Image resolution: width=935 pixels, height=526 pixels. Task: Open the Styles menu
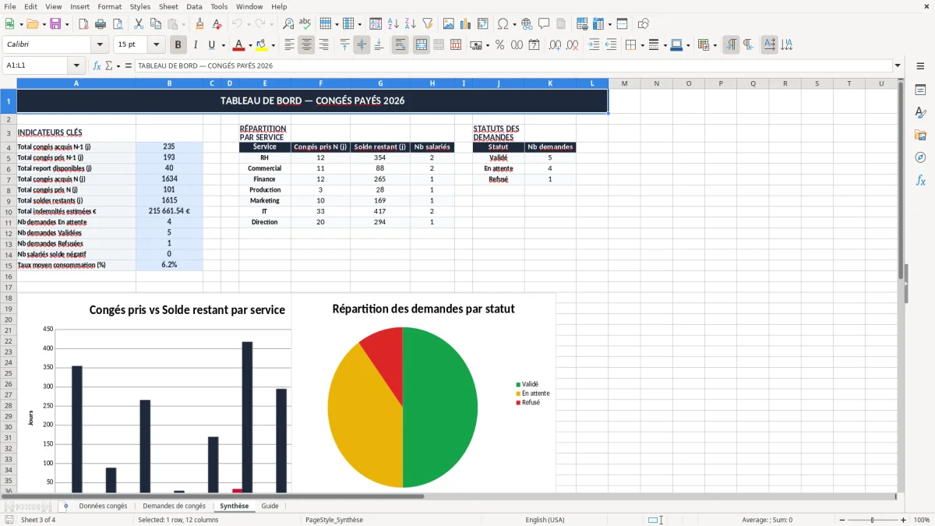click(140, 6)
